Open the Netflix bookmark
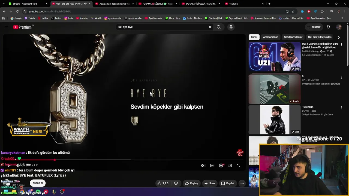349x196 pixels. point(43,18)
